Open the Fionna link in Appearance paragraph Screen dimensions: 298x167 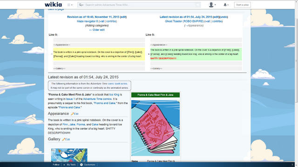point(81,124)
